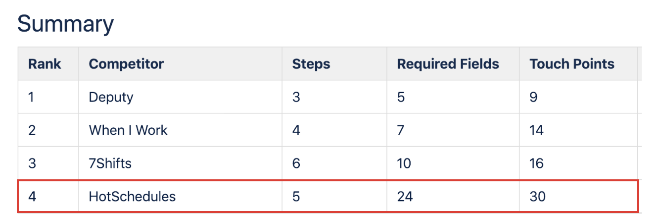The width and height of the screenshot is (656, 214).
Task: Click the Rank column header
Action: (x=45, y=64)
